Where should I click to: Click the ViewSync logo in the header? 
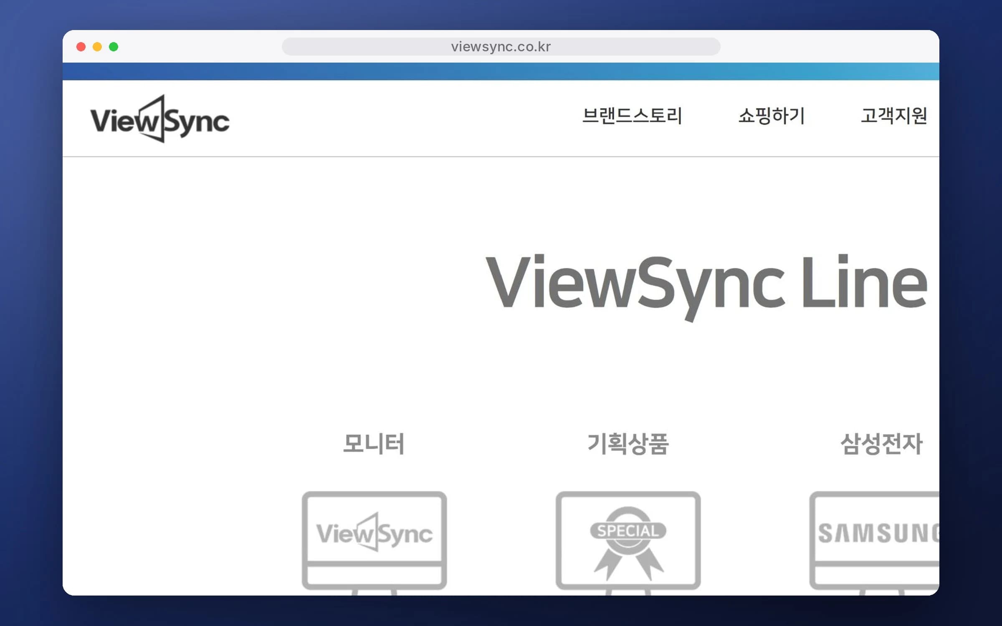pyautogui.click(x=160, y=119)
